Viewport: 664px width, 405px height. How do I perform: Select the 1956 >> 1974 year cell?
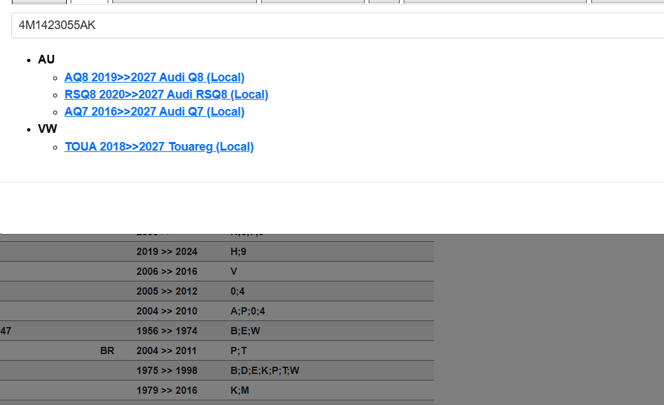166,331
